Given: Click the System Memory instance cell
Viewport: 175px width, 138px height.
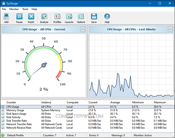Looking at the screenshot, I should coord(51,110).
